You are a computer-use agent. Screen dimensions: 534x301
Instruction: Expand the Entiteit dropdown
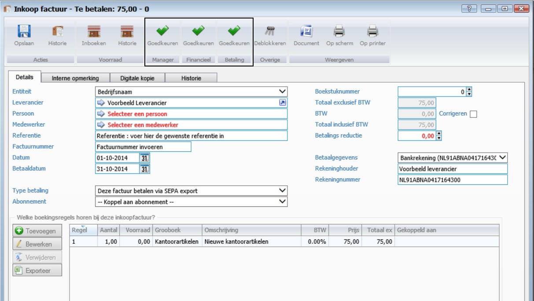[282, 92]
